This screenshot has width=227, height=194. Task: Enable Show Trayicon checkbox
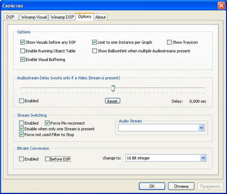(x=169, y=42)
